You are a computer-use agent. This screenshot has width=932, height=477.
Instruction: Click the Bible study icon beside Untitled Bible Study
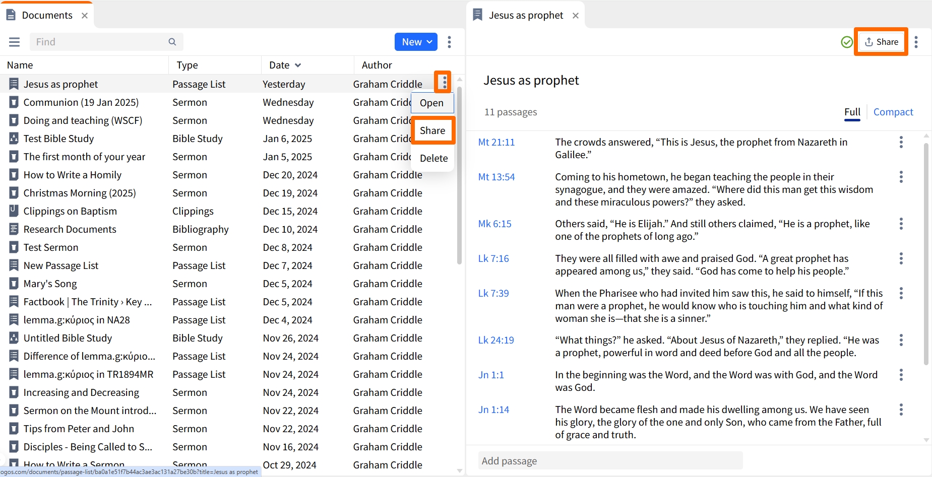[14, 338]
